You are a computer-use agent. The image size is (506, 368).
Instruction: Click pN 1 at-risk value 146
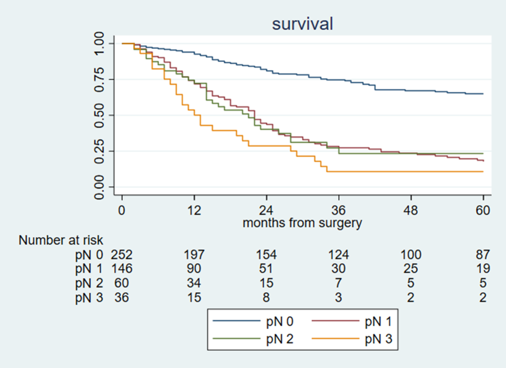(x=122, y=269)
